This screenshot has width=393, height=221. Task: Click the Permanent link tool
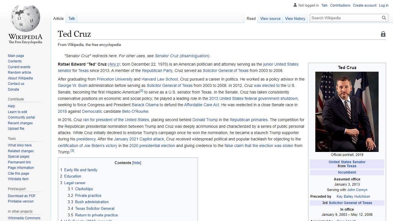click(19, 162)
